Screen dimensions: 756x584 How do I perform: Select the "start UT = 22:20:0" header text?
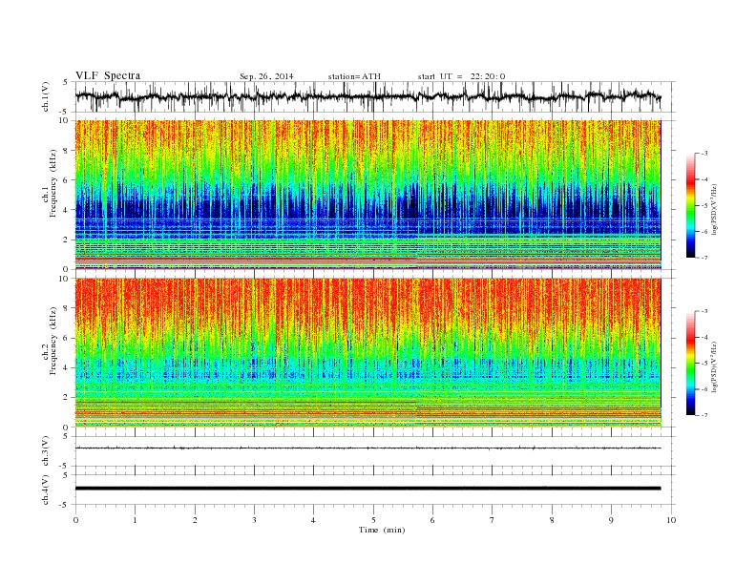[x=461, y=76]
